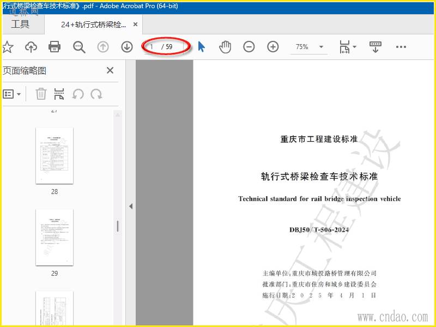Select the 24+轨行式桥梁检 document tab
The image size is (436, 327).
(93, 25)
